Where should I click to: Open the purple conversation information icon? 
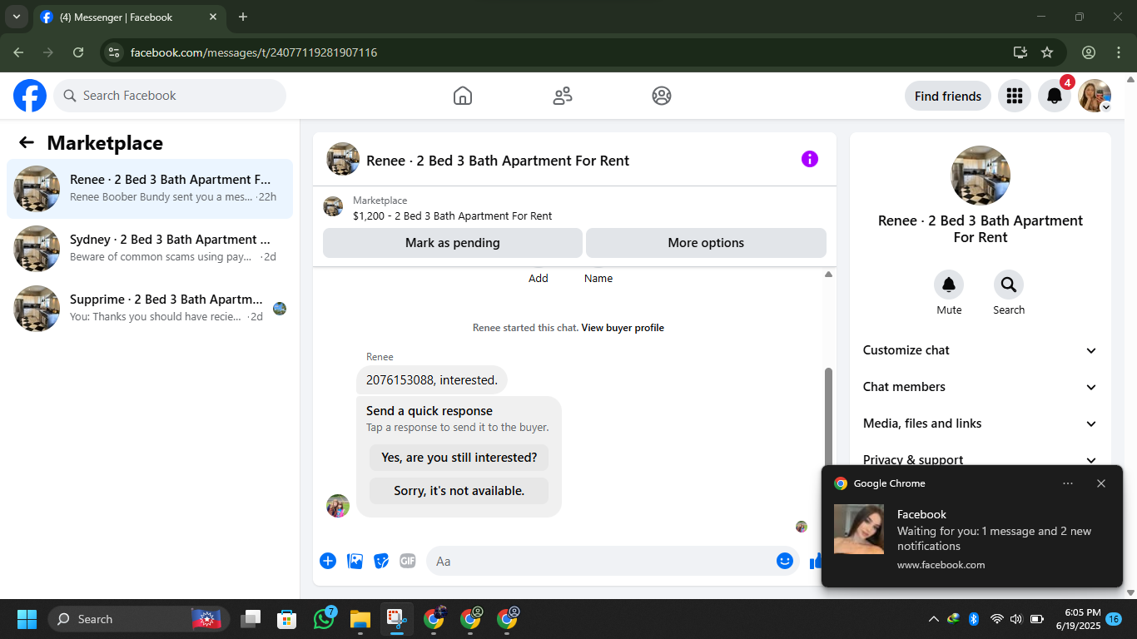[810, 159]
